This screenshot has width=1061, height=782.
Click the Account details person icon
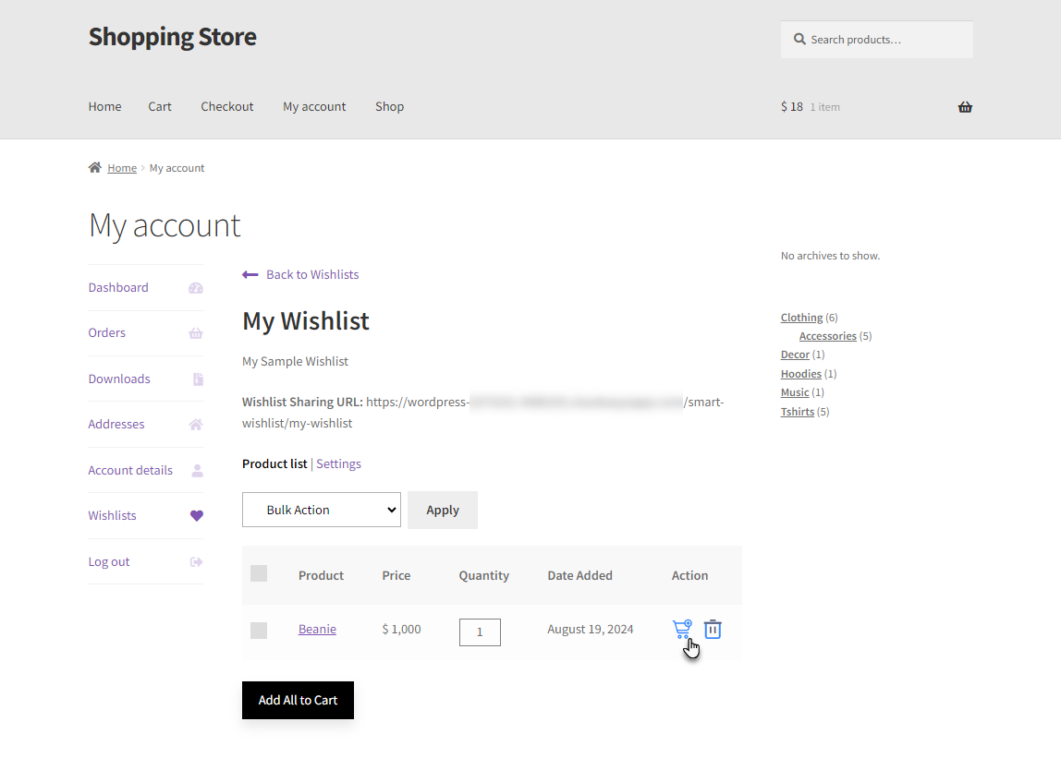(197, 471)
